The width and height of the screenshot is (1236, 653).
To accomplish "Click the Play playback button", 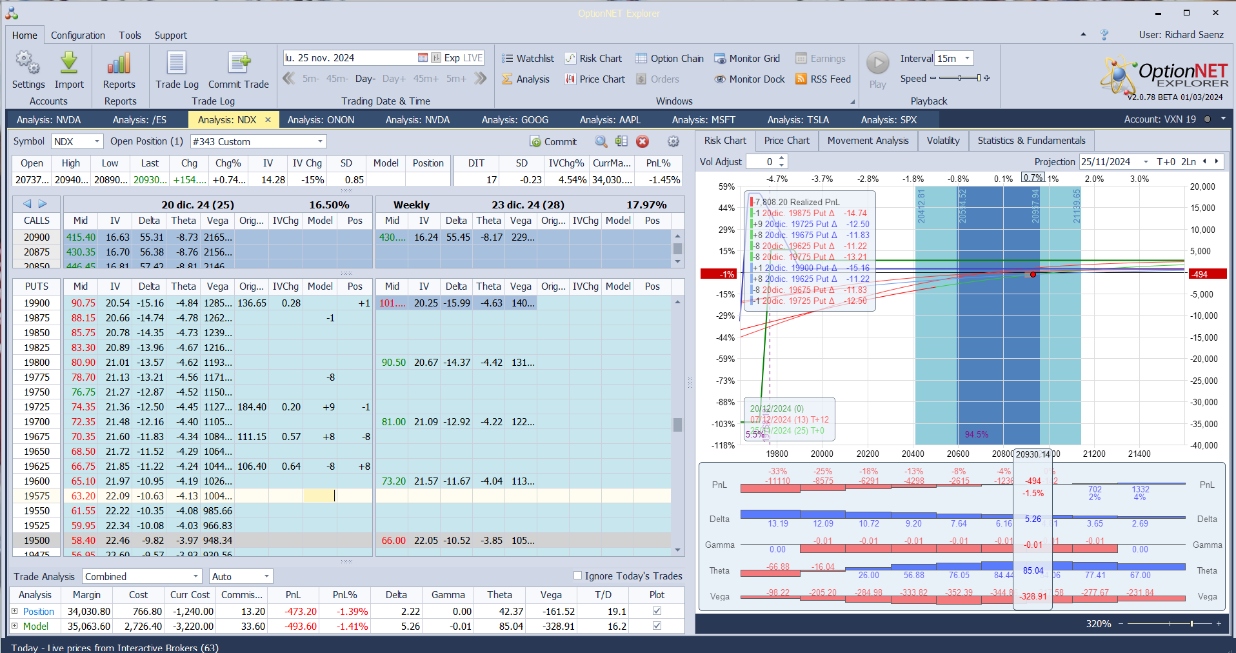I will coord(877,63).
